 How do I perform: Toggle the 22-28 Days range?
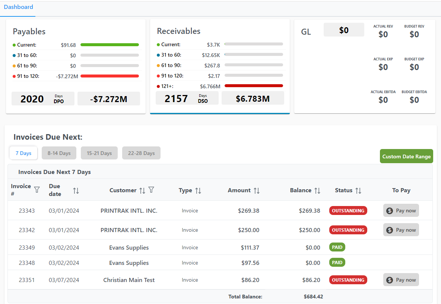[141, 153]
